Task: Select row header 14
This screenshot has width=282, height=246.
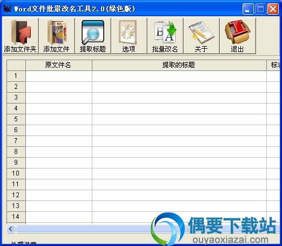Action: click(16, 217)
